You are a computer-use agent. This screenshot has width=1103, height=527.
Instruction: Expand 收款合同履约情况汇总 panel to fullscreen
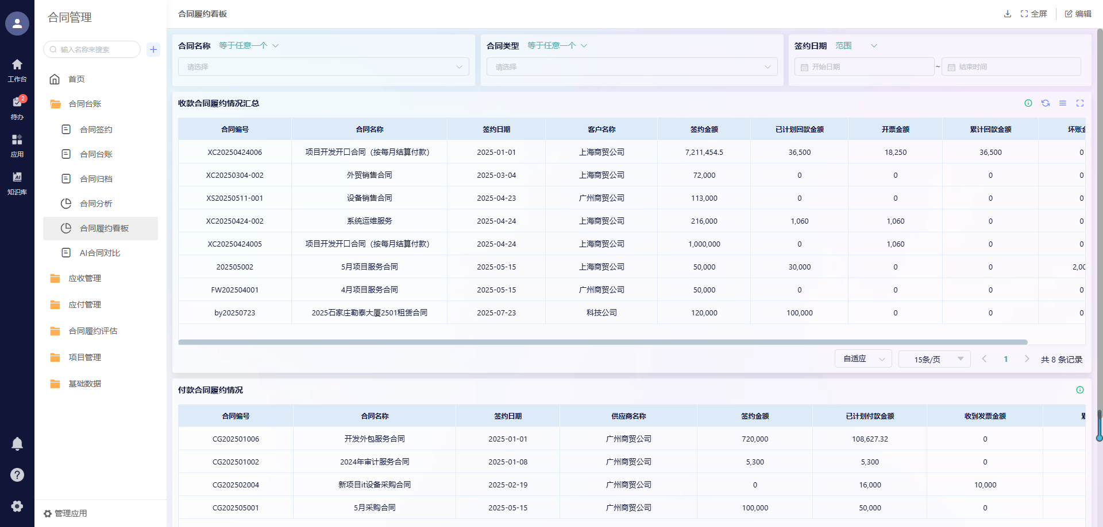pos(1080,103)
